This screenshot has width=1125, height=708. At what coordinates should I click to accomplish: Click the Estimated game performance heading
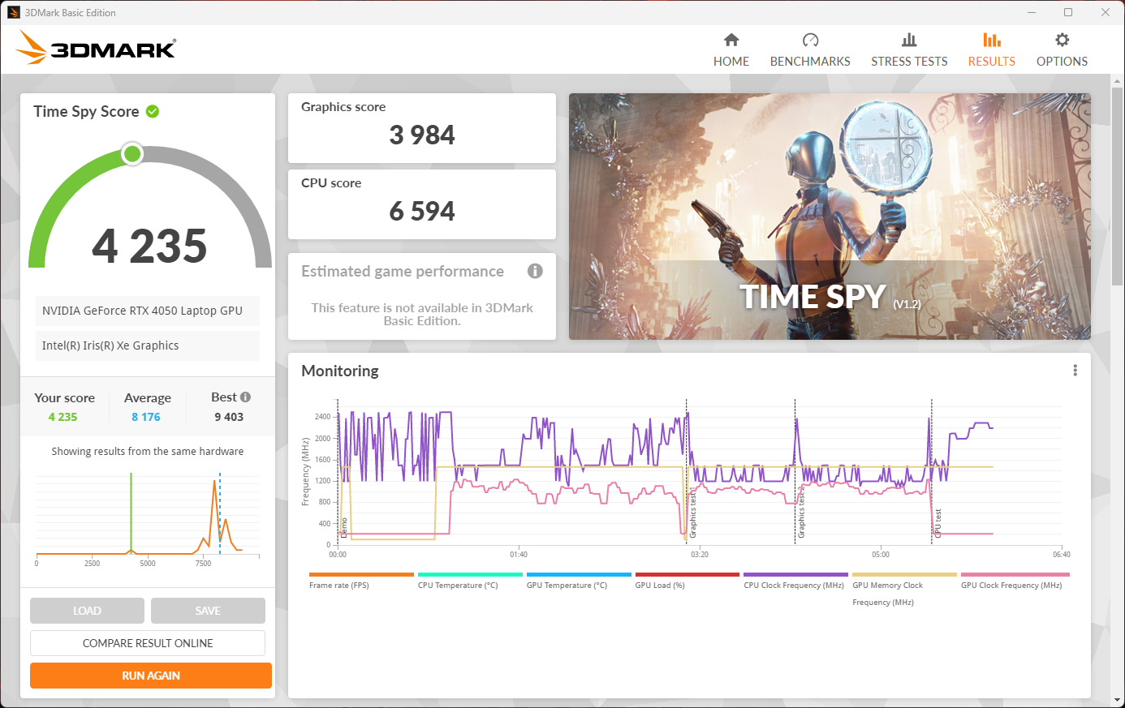pos(403,271)
